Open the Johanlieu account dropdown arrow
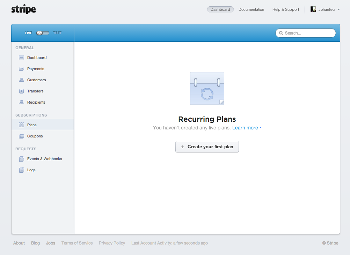This screenshot has width=350, height=255. click(x=338, y=9)
